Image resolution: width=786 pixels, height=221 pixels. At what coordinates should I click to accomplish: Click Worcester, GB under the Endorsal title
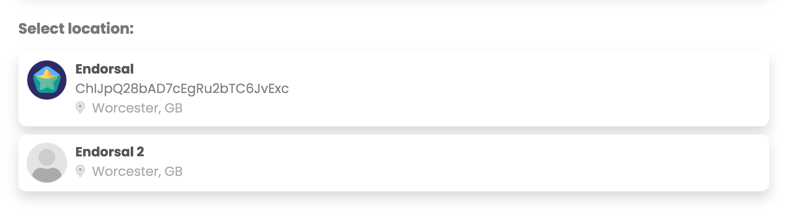coord(137,108)
